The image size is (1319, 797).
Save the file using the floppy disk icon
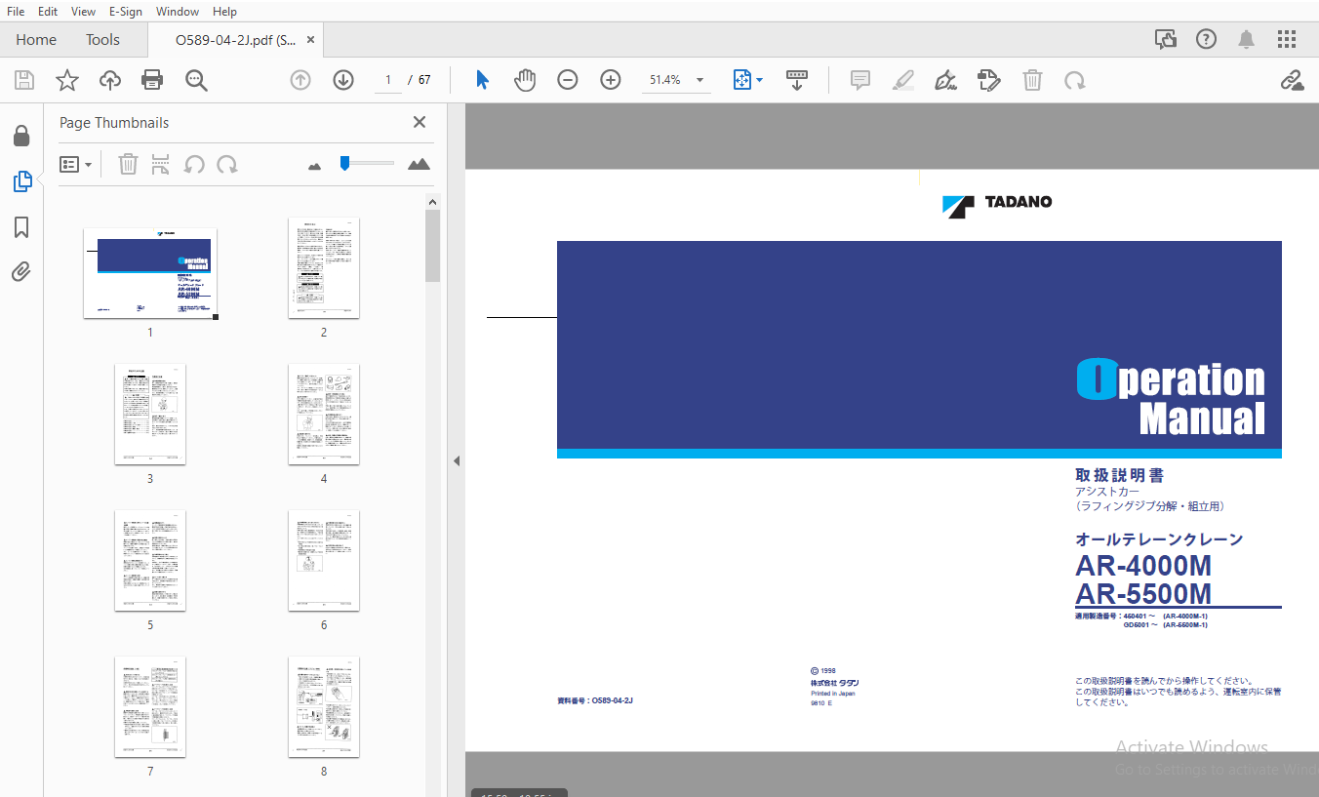pos(23,80)
